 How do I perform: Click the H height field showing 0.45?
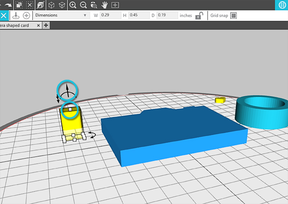pos(139,15)
